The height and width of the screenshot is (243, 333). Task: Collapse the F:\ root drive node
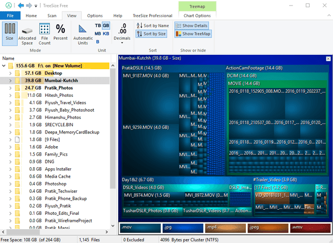4,66
